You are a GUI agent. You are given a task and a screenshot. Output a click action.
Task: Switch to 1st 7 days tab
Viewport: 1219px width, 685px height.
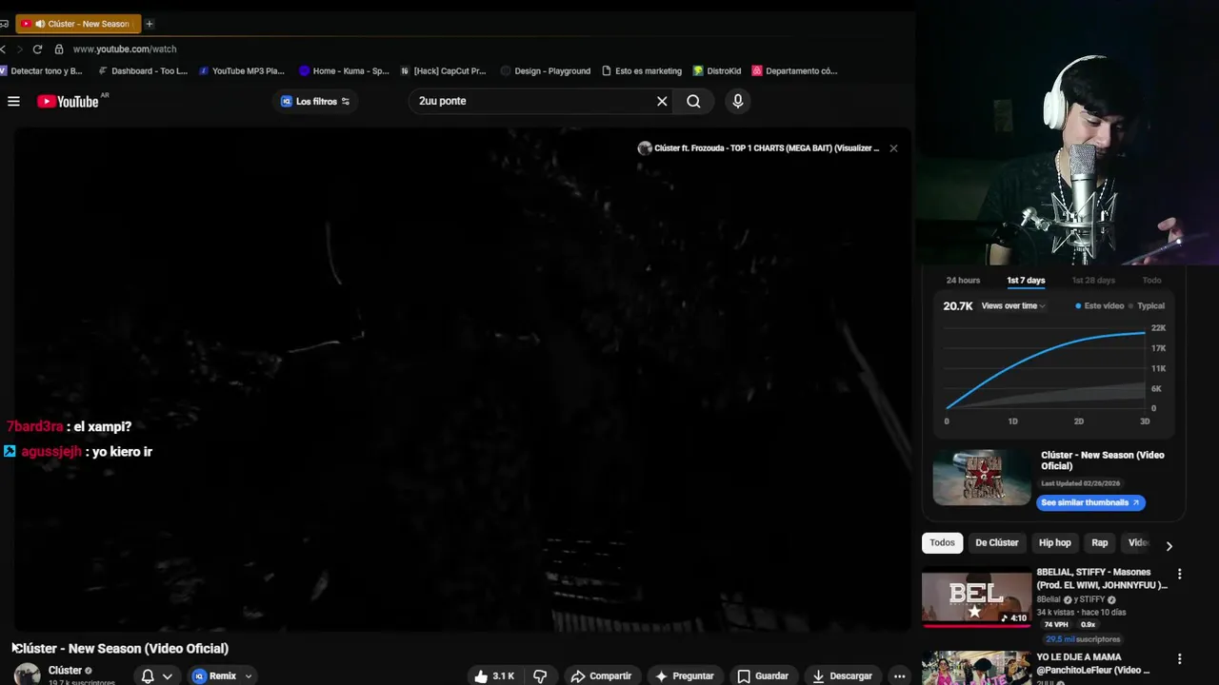(1026, 280)
